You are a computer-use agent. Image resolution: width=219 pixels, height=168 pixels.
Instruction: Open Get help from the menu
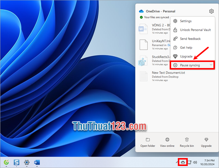click(192, 48)
